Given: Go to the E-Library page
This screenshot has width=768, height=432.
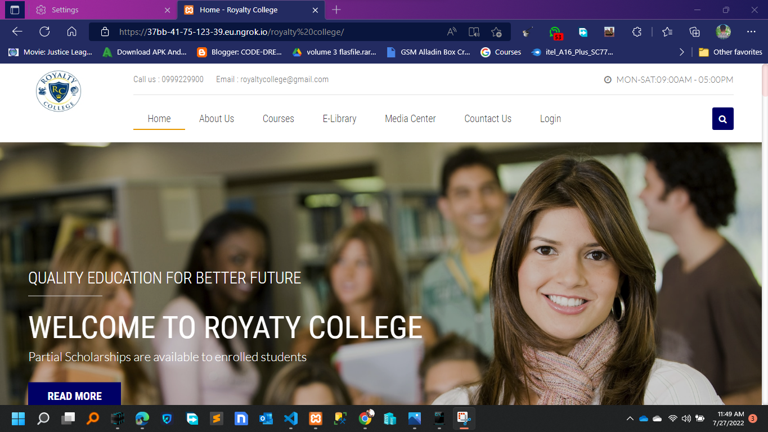Looking at the screenshot, I should click(339, 119).
